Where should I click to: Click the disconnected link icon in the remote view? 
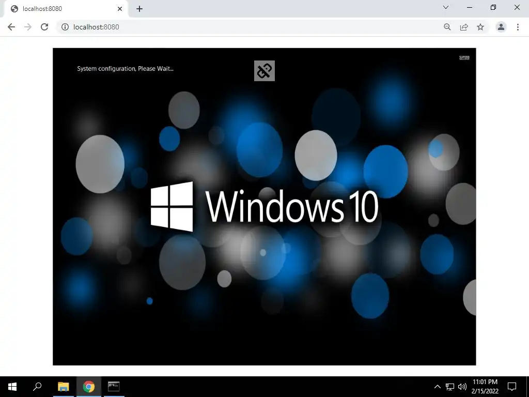264,71
